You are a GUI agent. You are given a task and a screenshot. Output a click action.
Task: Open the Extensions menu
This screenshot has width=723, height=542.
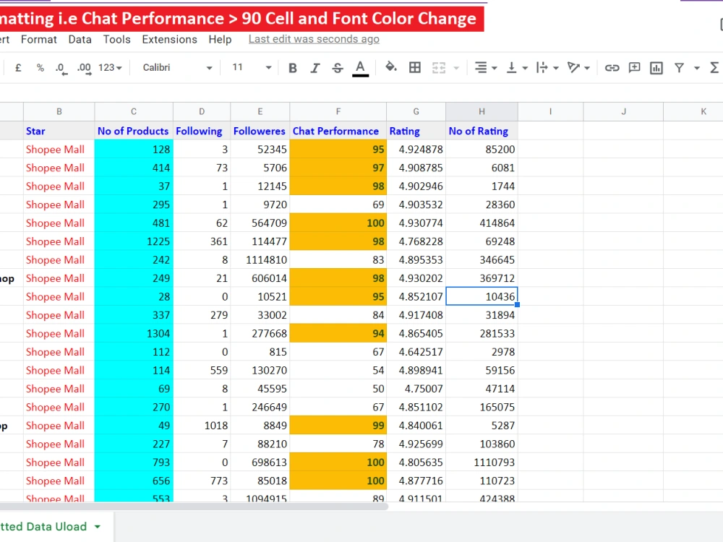pos(169,40)
